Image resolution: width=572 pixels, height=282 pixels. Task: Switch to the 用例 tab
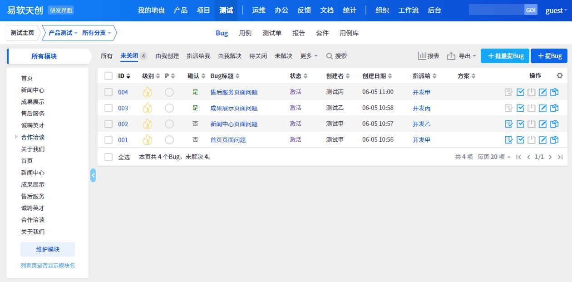245,33
